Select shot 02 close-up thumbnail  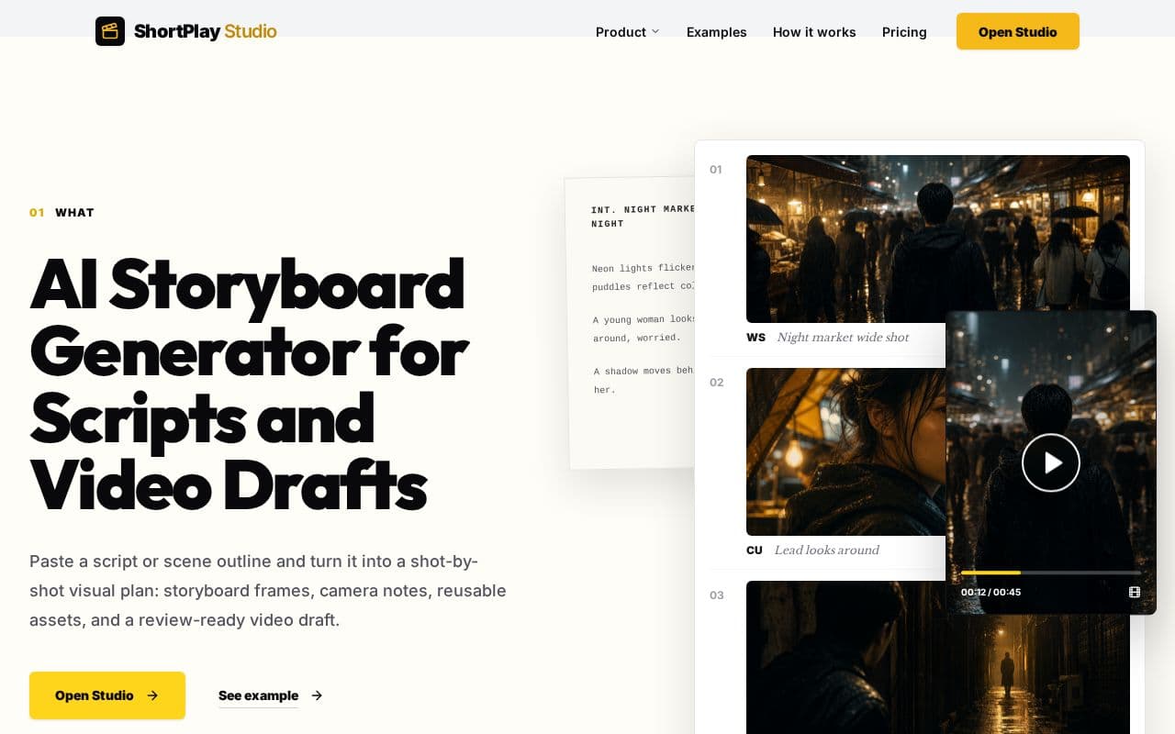pos(845,451)
